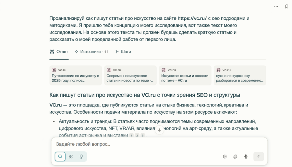Open the Шаги tab
Image resolution: width=292 pixels, height=167 pixels.
[123, 52]
